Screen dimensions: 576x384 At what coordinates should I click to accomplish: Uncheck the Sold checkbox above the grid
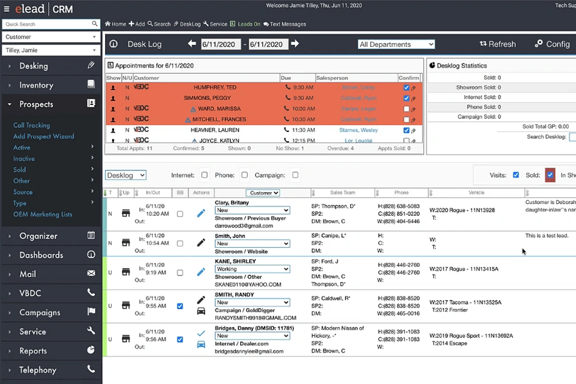click(550, 175)
